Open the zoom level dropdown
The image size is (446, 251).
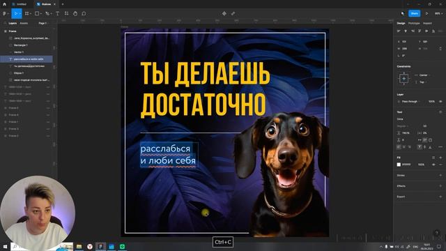point(438,13)
